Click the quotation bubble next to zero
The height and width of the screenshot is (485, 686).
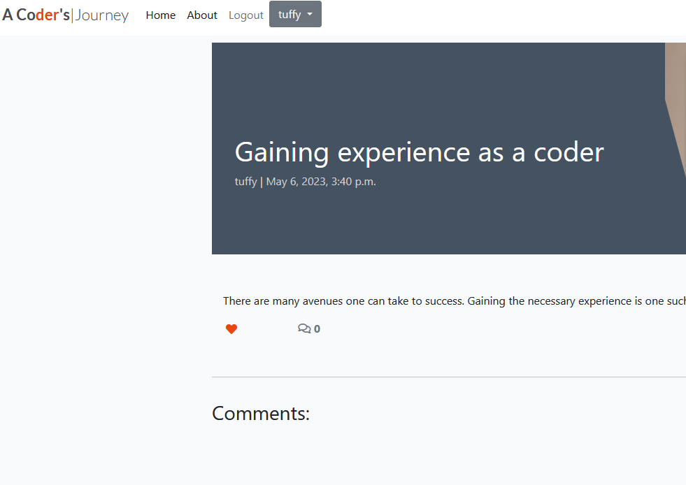click(305, 328)
